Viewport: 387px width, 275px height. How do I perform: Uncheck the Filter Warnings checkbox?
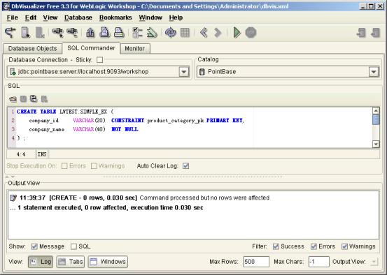[x=344, y=246]
